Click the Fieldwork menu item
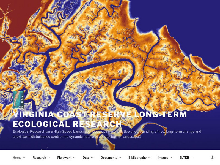220x165 pixels. coord(65,158)
